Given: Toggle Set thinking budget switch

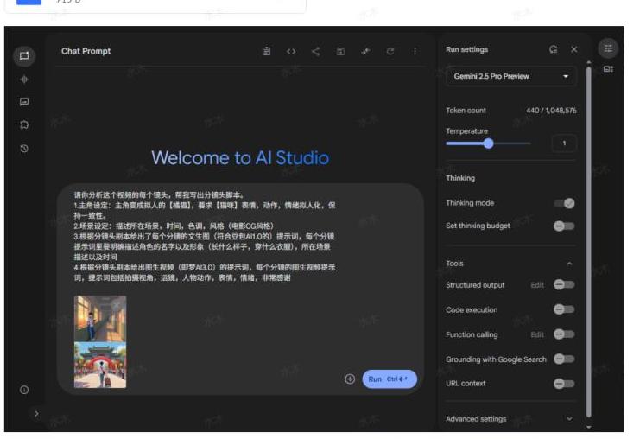Looking at the screenshot, I should (x=565, y=226).
